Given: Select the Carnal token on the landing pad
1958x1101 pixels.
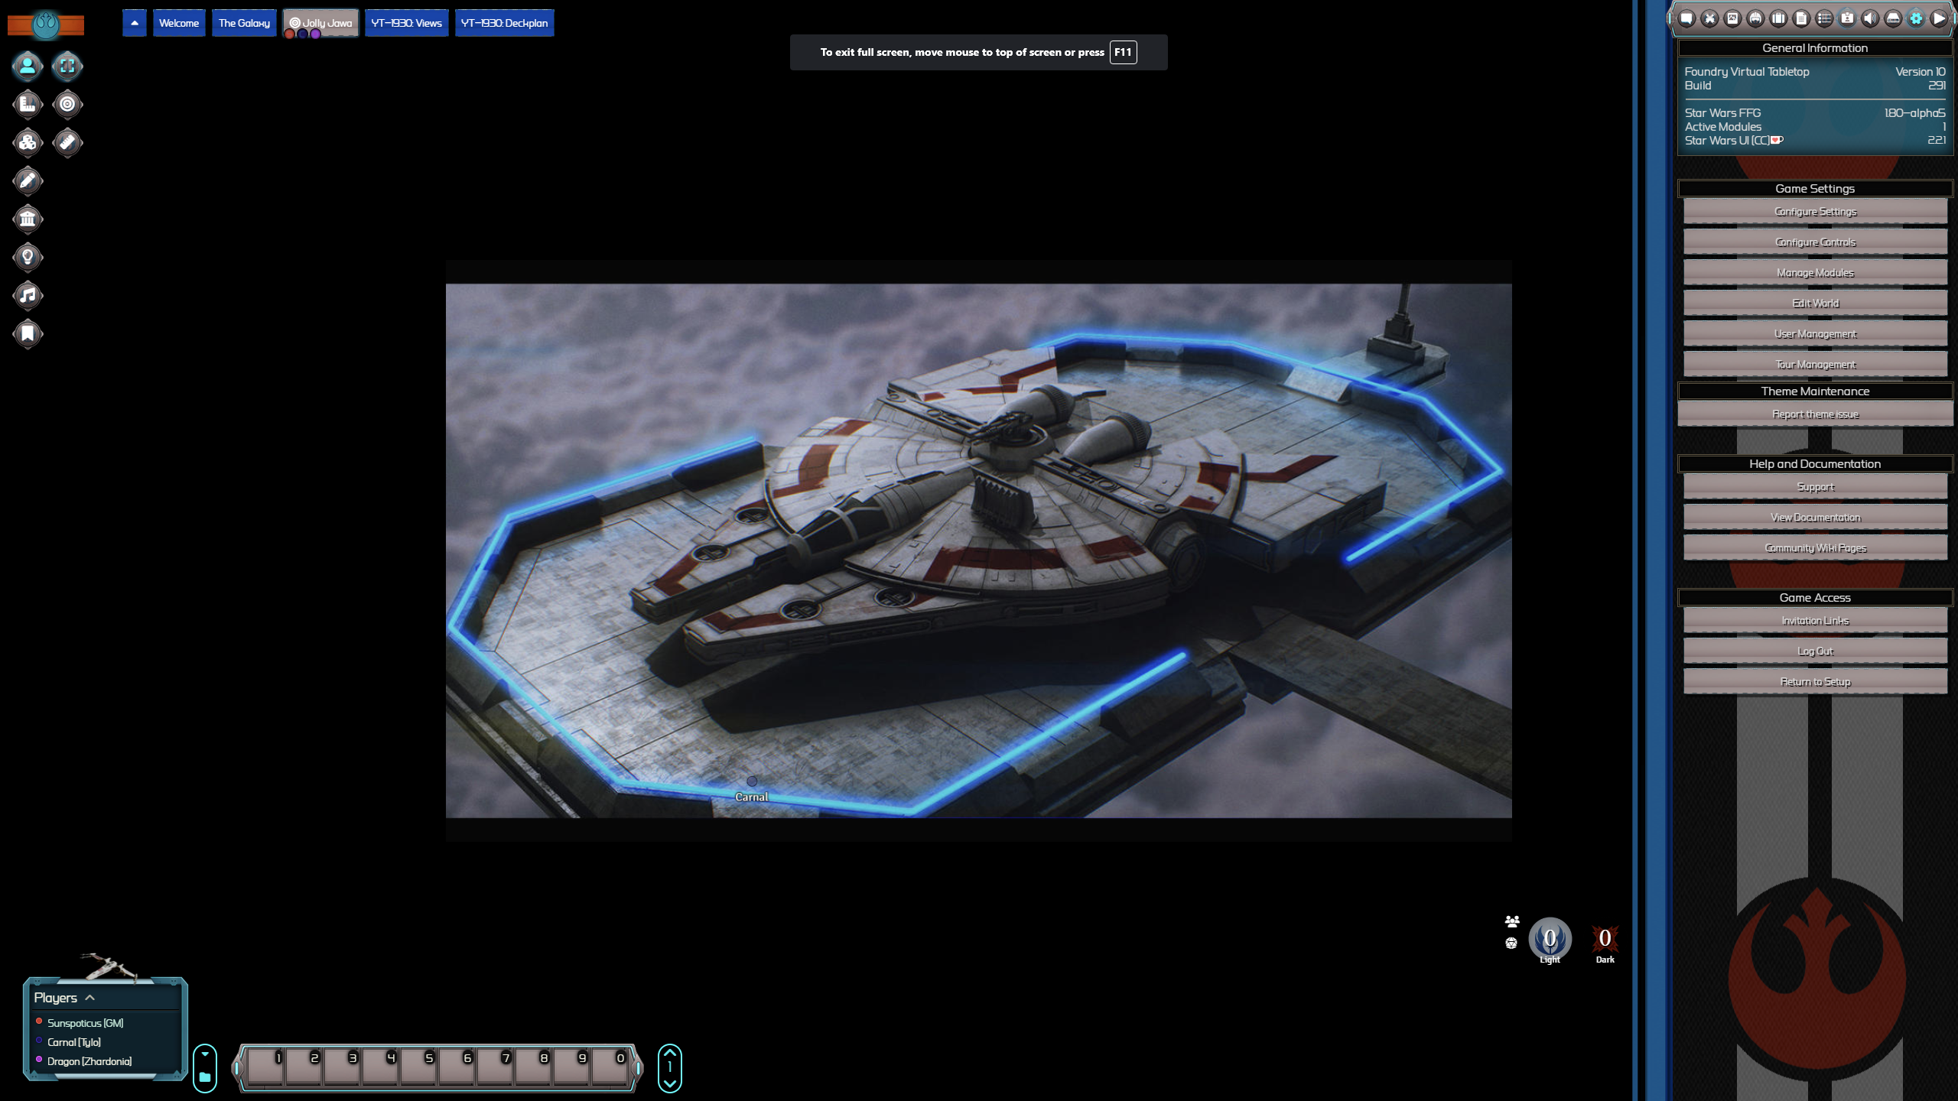Looking at the screenshot, I should click(x=753, y=780).
